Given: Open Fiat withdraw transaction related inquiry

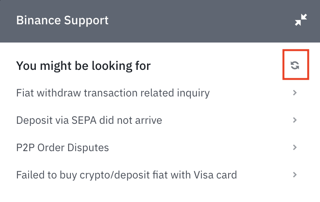Looking at the screenshot, I should [113, 93].
